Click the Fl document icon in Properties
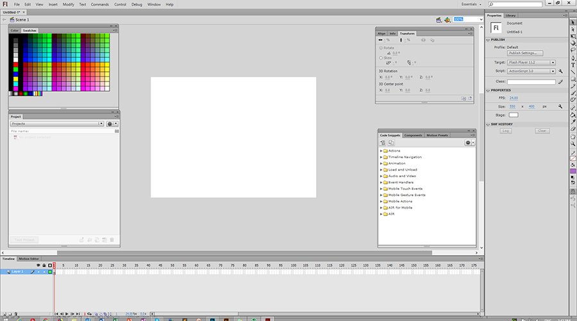The height and width of the screenshot is (321, 577). (496, 28)
